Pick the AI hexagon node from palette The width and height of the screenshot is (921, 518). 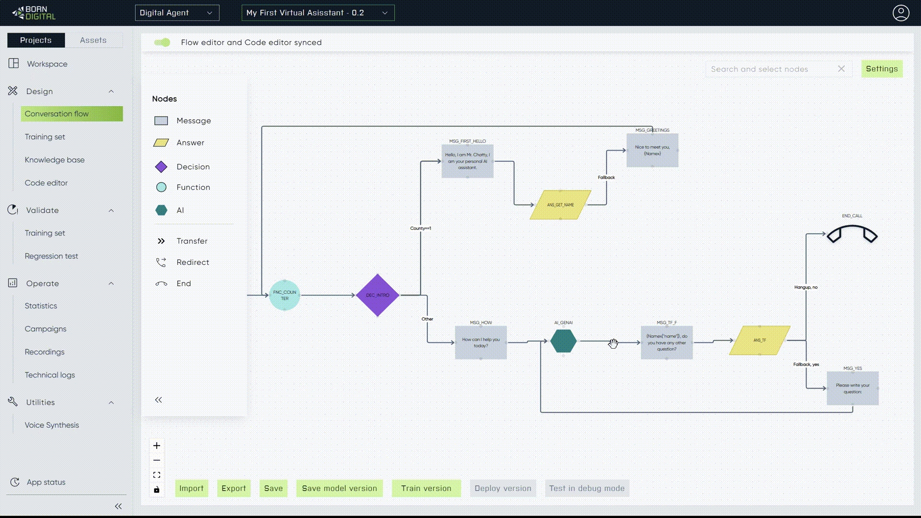click(x=161, y=210)
